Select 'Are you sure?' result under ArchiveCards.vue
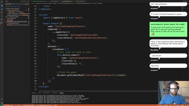This screenshot has height=106, width=189. pyautogui.click(x=10, y=20)
